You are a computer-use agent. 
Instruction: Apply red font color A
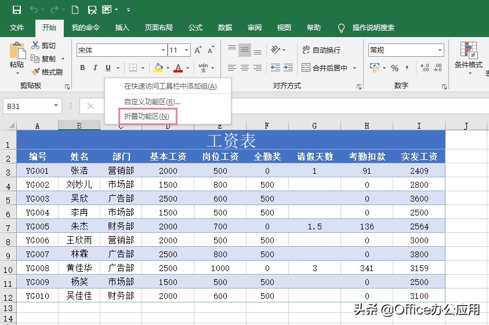click(x=178, y=68)
